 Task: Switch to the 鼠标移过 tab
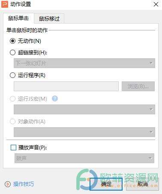49,18
